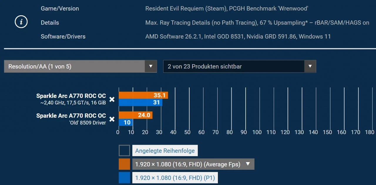Image resolution: width=376 pixels, height=185 pixels.
Task: Click the Software/Drivers label
Action: click(63, 36)
